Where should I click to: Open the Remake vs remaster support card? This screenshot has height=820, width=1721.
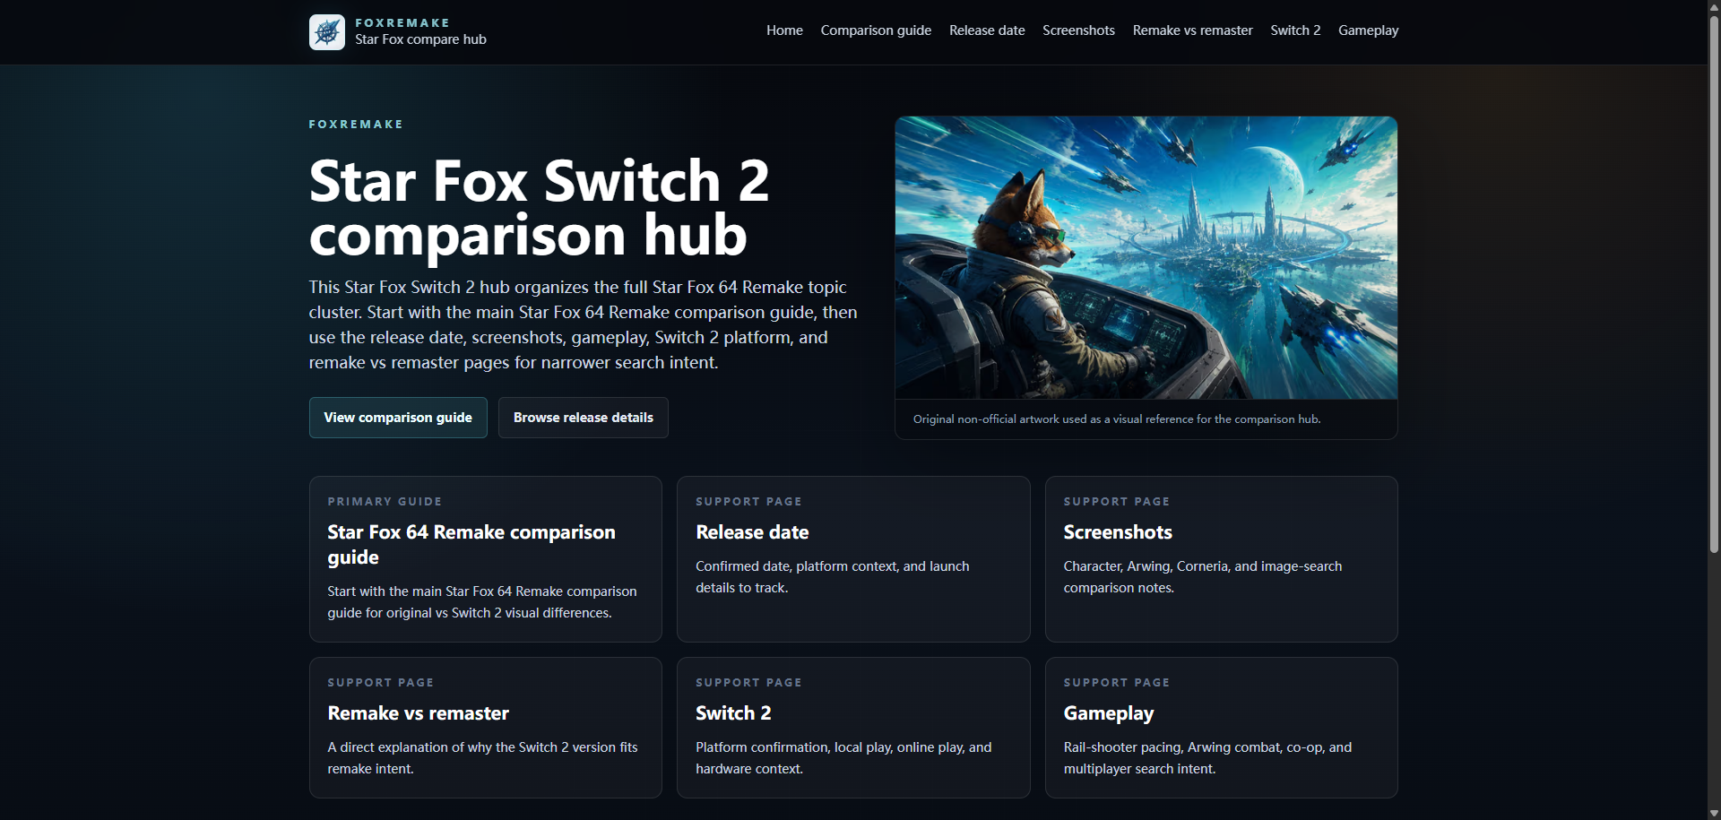tap(486, 728)
